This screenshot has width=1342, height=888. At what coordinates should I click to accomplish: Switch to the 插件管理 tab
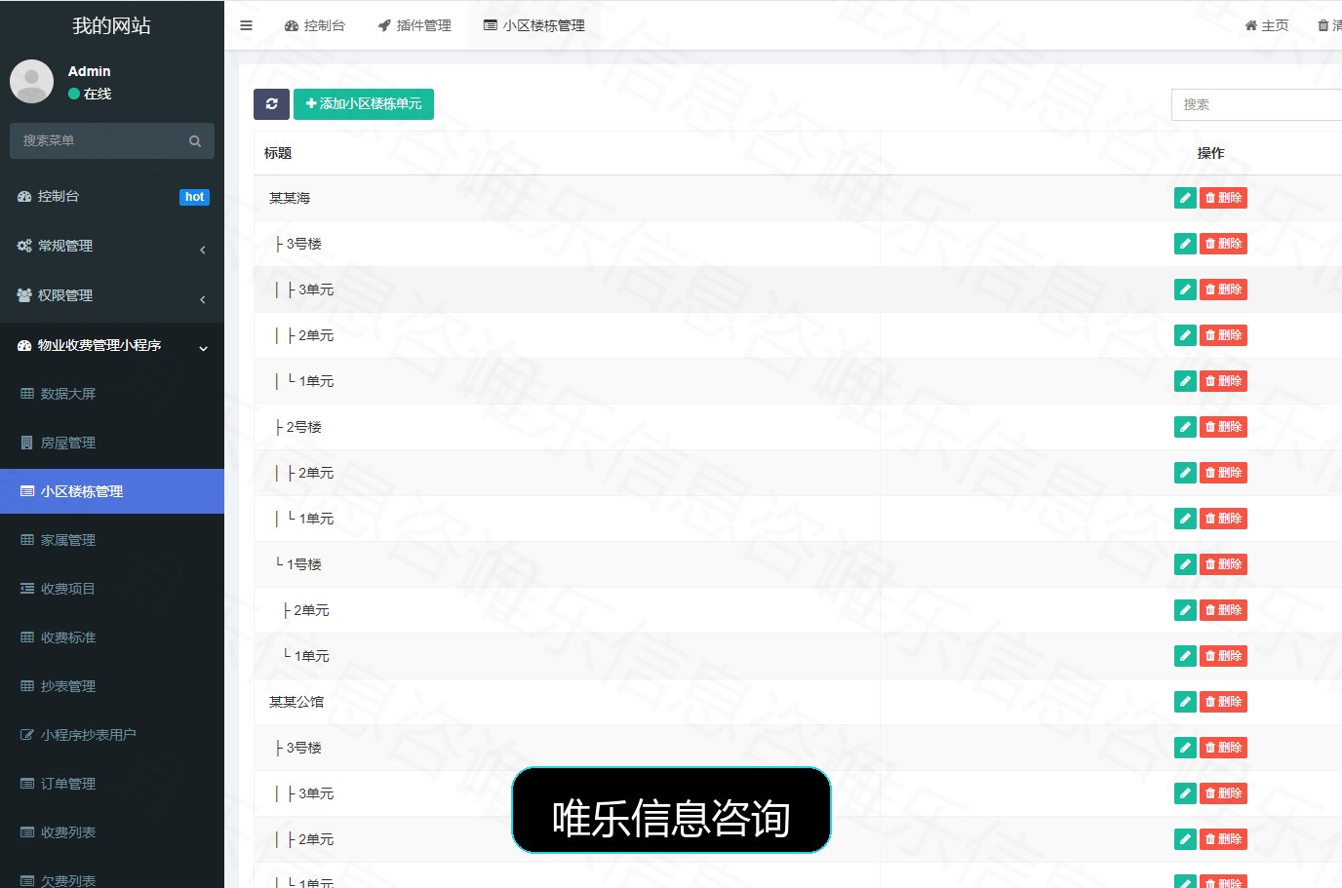coord(414,25)
